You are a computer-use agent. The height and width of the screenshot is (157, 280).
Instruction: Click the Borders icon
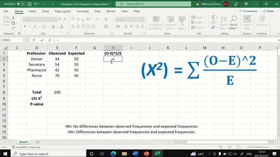44,26
